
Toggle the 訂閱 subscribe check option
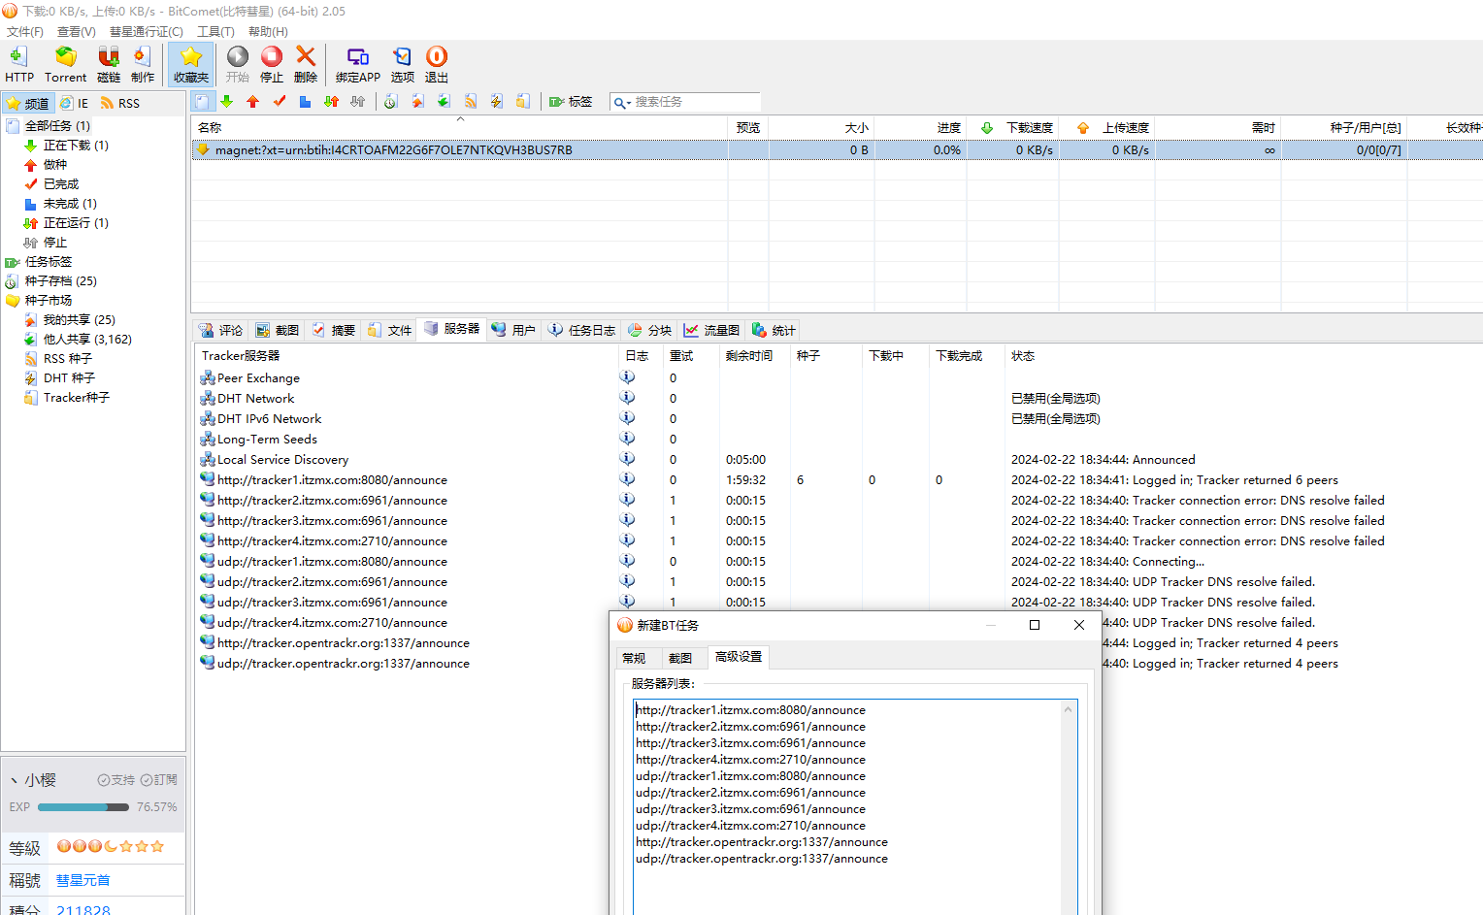pyautogui.click(x=158, y=779)
